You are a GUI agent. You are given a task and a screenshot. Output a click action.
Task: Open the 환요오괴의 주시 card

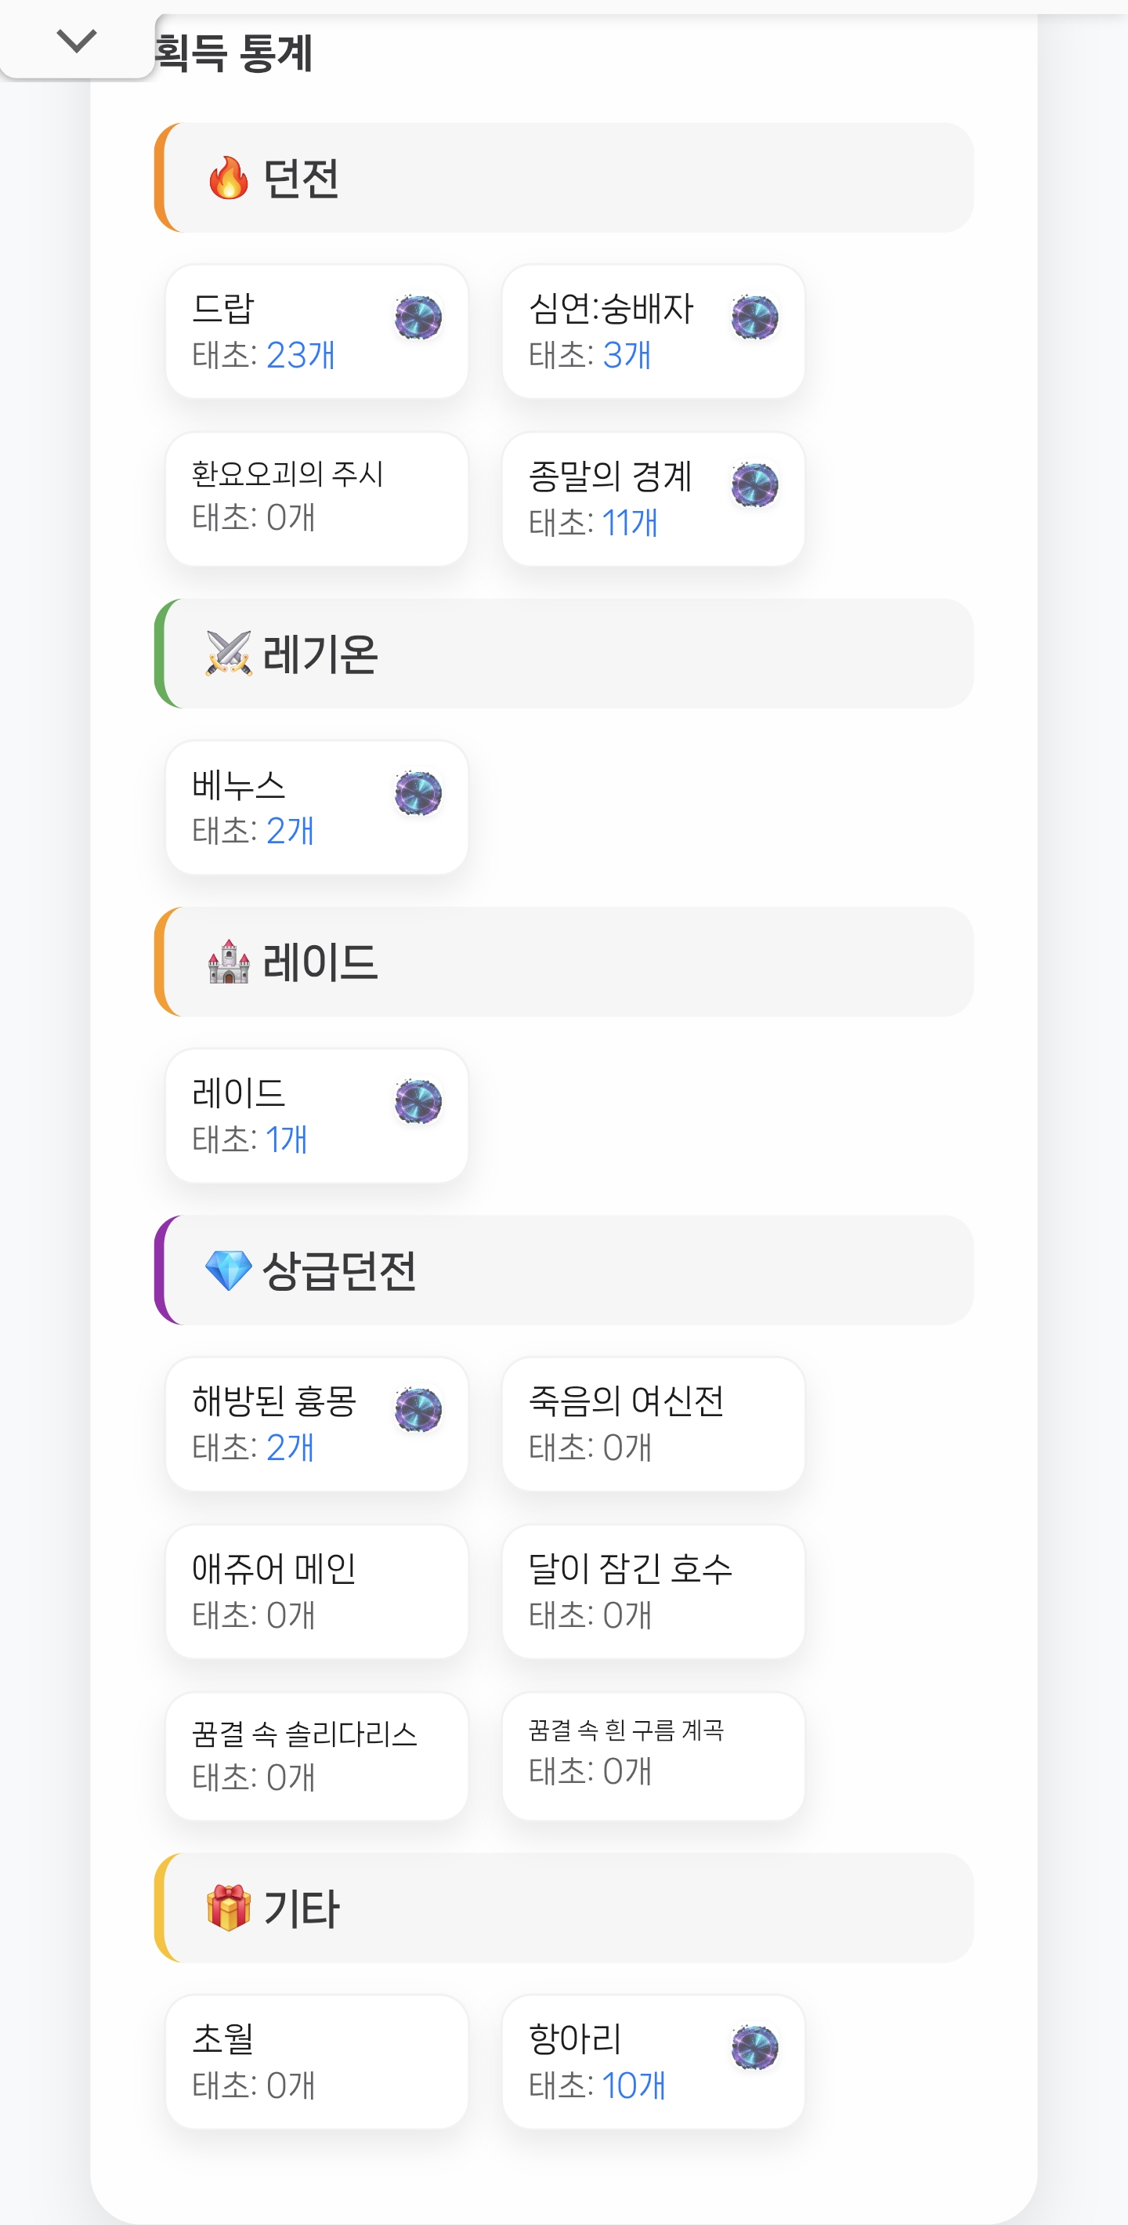pos(316,499)
